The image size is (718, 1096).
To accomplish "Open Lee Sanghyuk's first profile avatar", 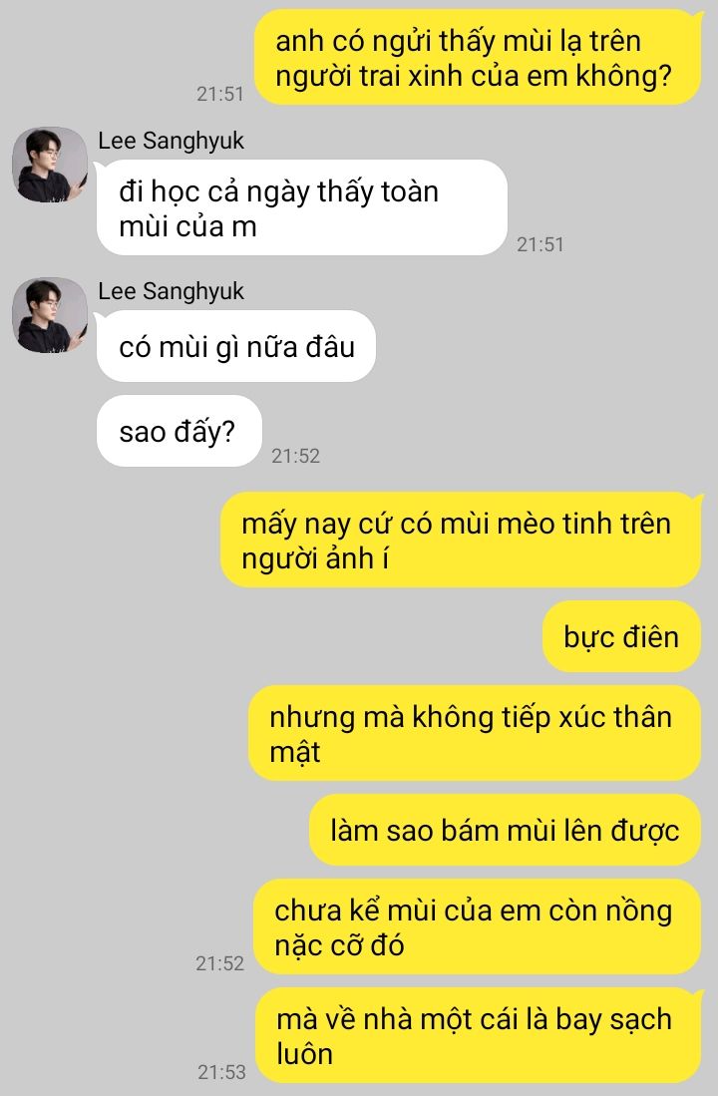I will click(x=50, y=165).
